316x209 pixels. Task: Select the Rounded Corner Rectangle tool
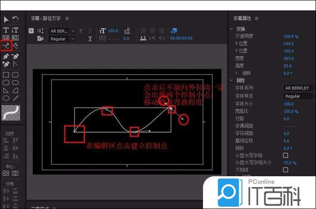coord(15,75)
